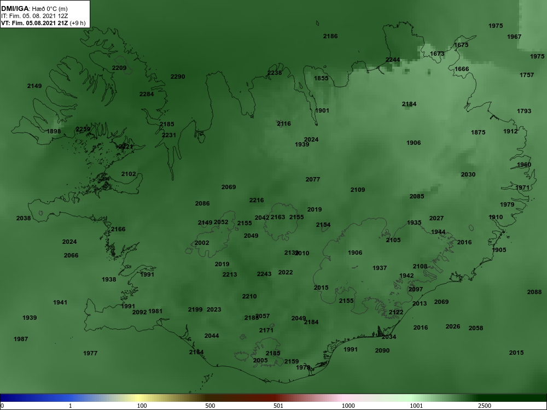Click the 2105 value label
547x410 pixels.
pos(393,240)
